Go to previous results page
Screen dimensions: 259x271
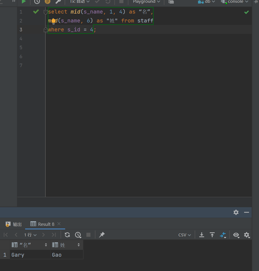click(x=16, y=235)
